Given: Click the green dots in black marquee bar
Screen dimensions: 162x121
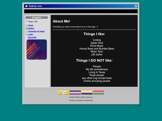Looking at the screenshot, I should click(136, 11).
